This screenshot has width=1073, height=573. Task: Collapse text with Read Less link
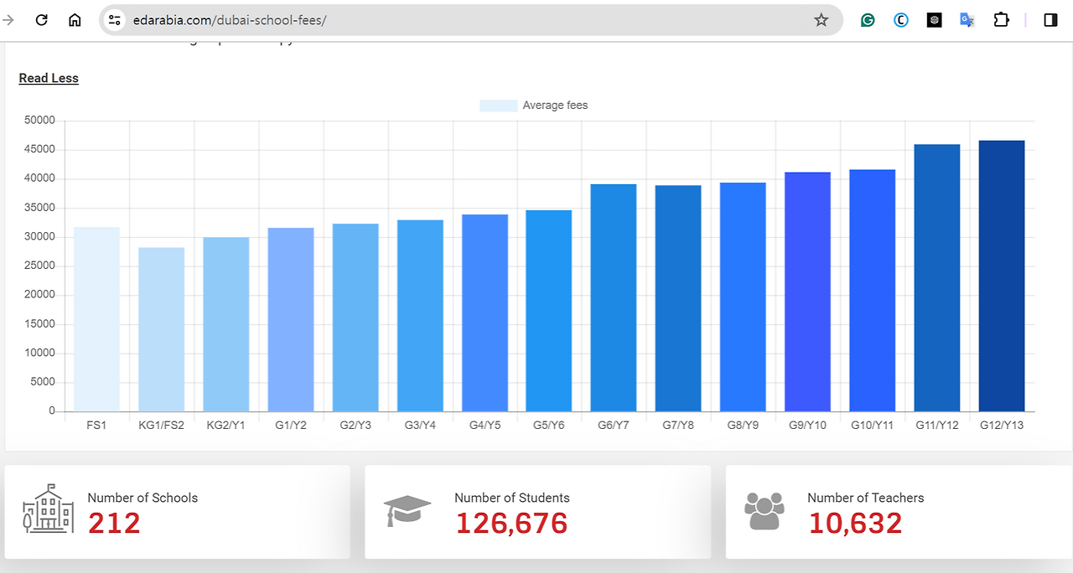click(49, 78)
